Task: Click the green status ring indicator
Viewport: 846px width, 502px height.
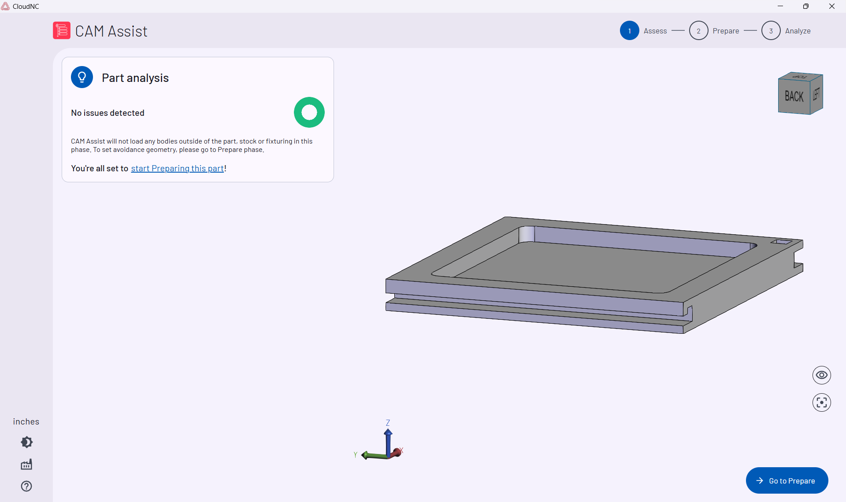Action: click(x=309, y=112)
